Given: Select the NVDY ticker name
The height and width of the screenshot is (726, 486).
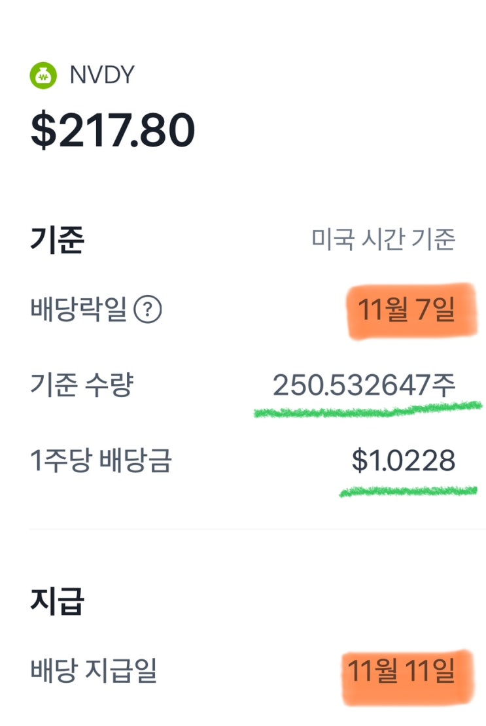Looking at the screenshot, I should (101, 76).
